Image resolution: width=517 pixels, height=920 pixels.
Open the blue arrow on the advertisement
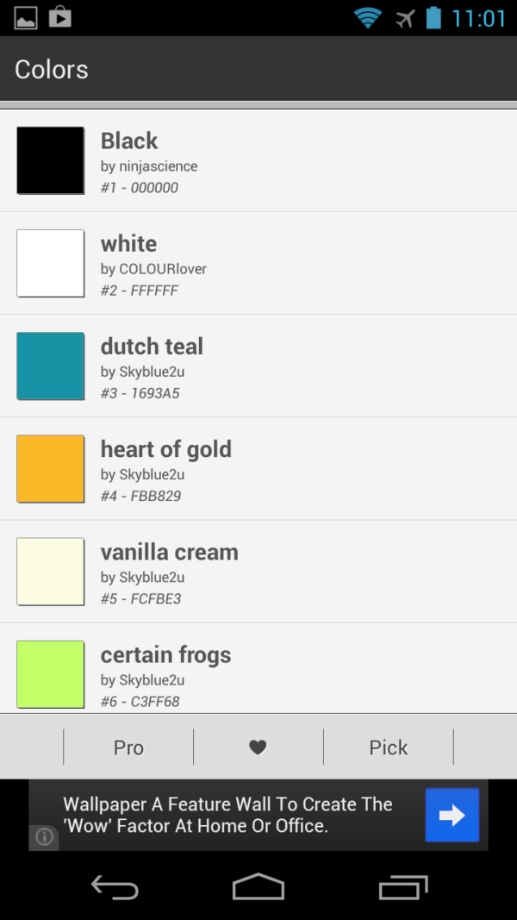tap(452, 814)
